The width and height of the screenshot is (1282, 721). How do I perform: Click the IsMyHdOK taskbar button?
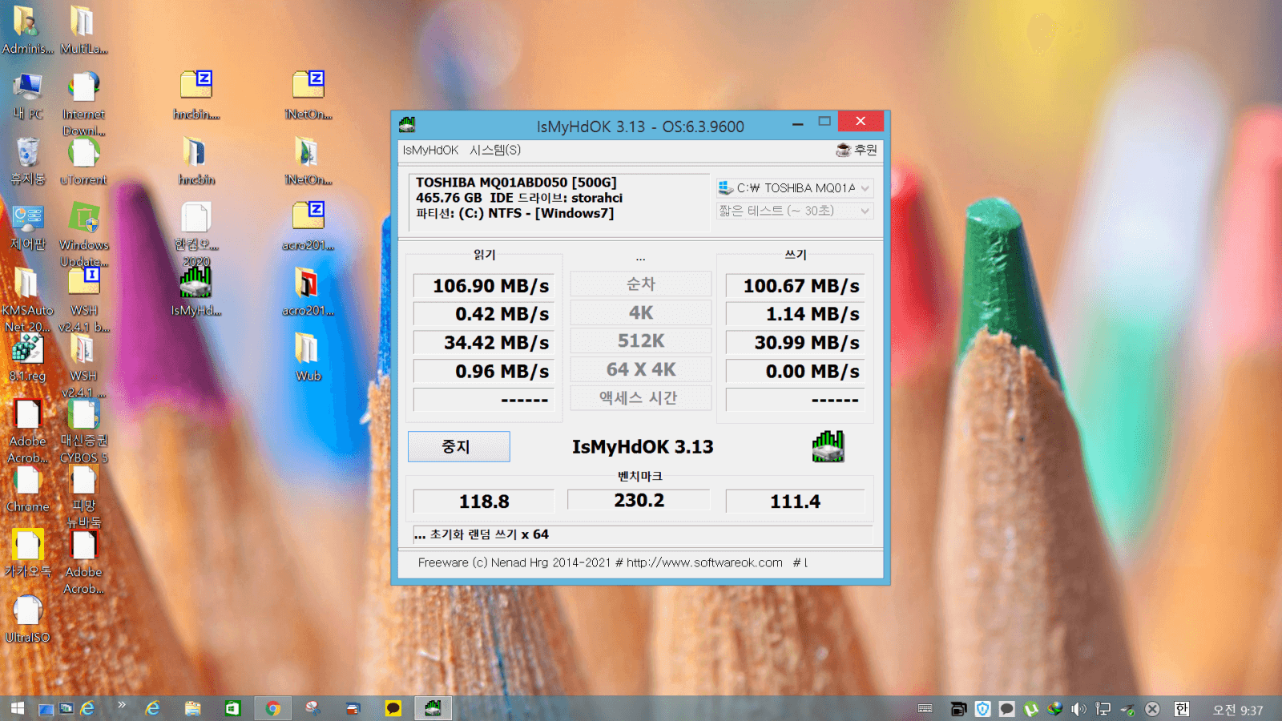(x=433, y=708)
